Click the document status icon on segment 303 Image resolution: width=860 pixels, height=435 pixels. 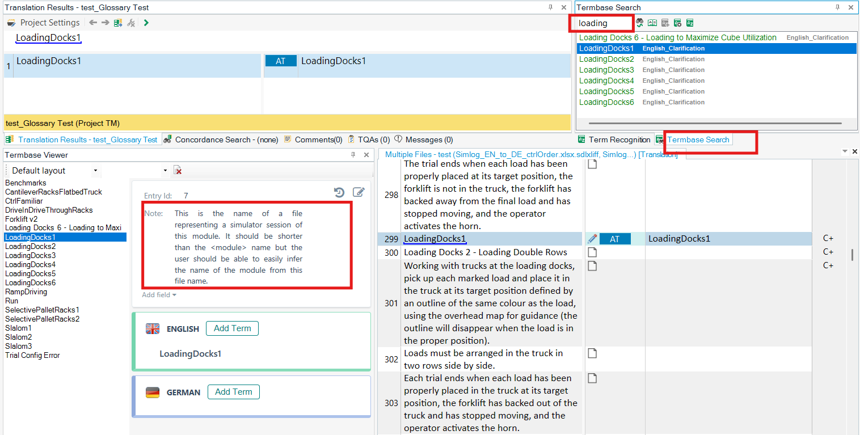592,378
